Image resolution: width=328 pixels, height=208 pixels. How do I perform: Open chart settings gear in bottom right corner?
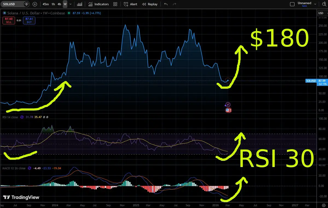[324, 205]
